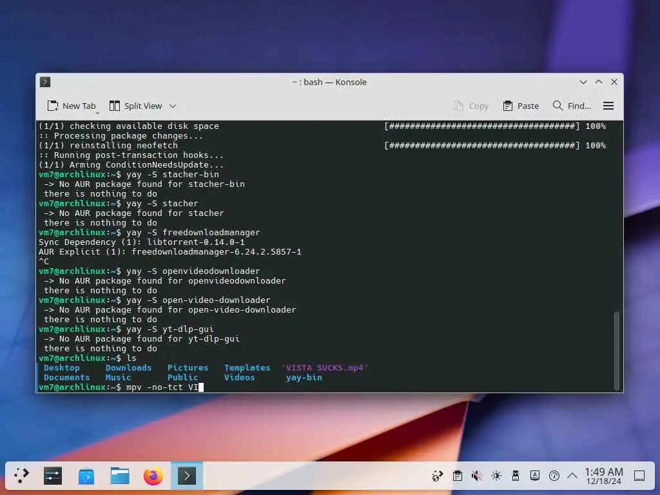Open the display brightness tray icon

point(496,476)
